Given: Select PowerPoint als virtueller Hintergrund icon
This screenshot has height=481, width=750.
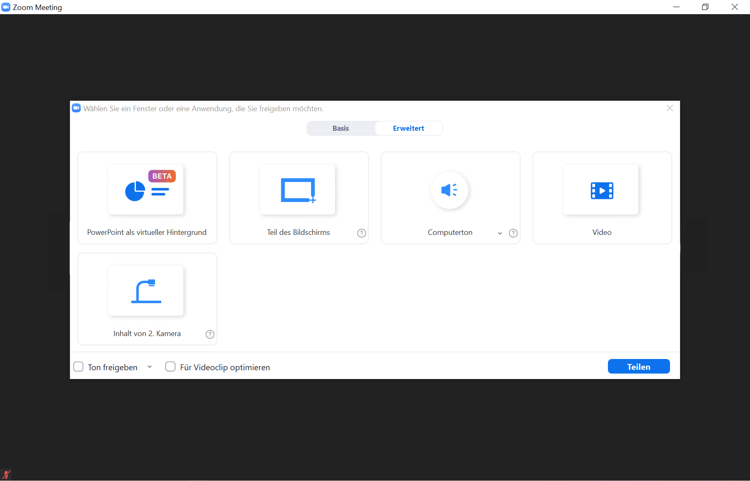Looking at the screenshot, I should (145, 189).
